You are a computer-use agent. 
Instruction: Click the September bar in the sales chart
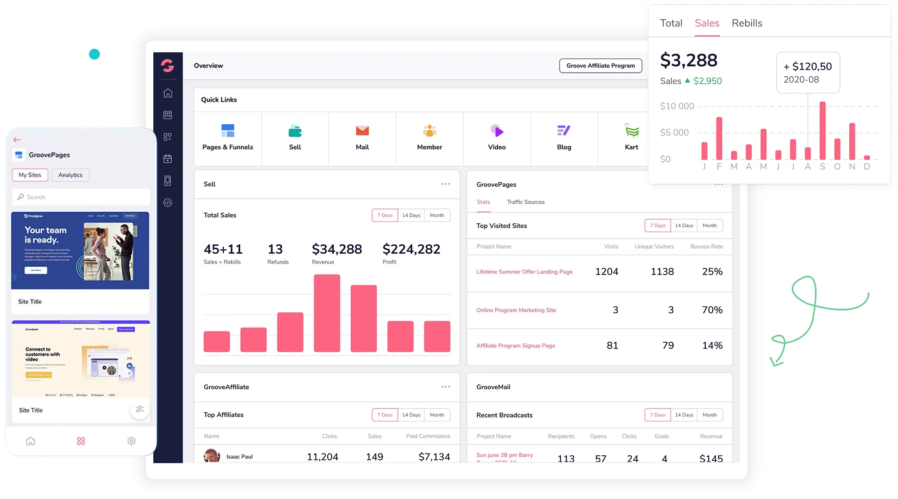(822, 131)
